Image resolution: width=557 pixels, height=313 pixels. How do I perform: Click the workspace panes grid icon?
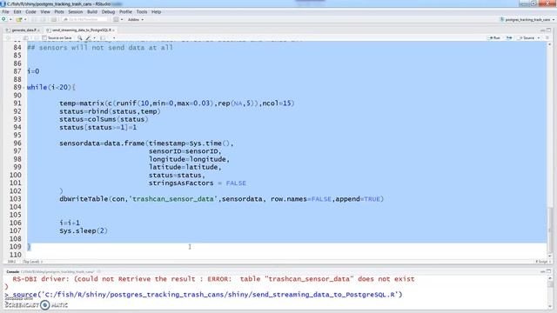(x=116, y=19)
